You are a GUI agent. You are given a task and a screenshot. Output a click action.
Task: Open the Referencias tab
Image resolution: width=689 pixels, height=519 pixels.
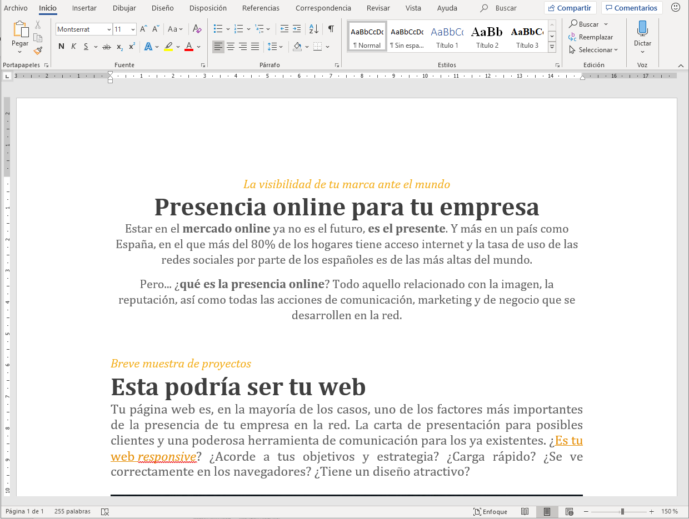[x=261, y=8]
